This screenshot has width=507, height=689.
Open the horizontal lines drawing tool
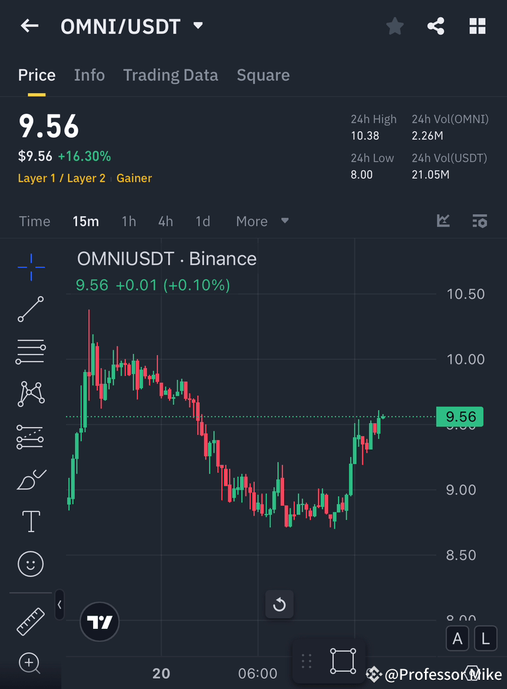tap(31, 352)
